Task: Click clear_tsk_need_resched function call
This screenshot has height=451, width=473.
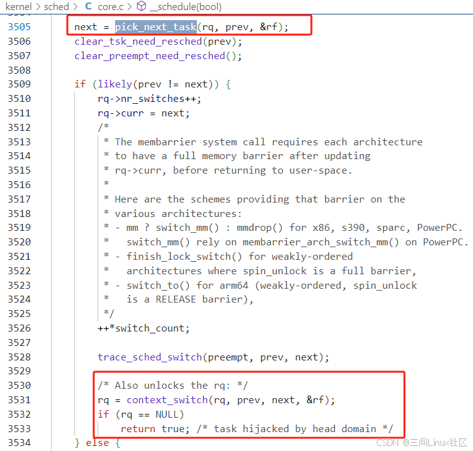Action: tap(138, 42)
